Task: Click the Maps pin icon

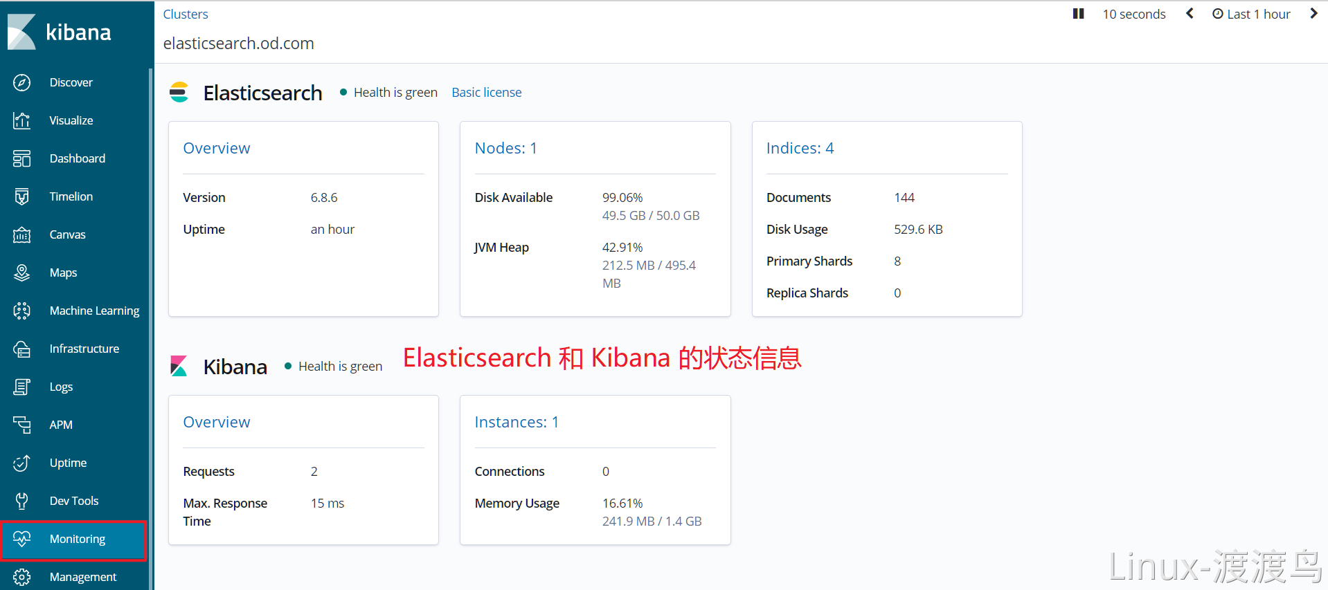Action: point(22,273)
